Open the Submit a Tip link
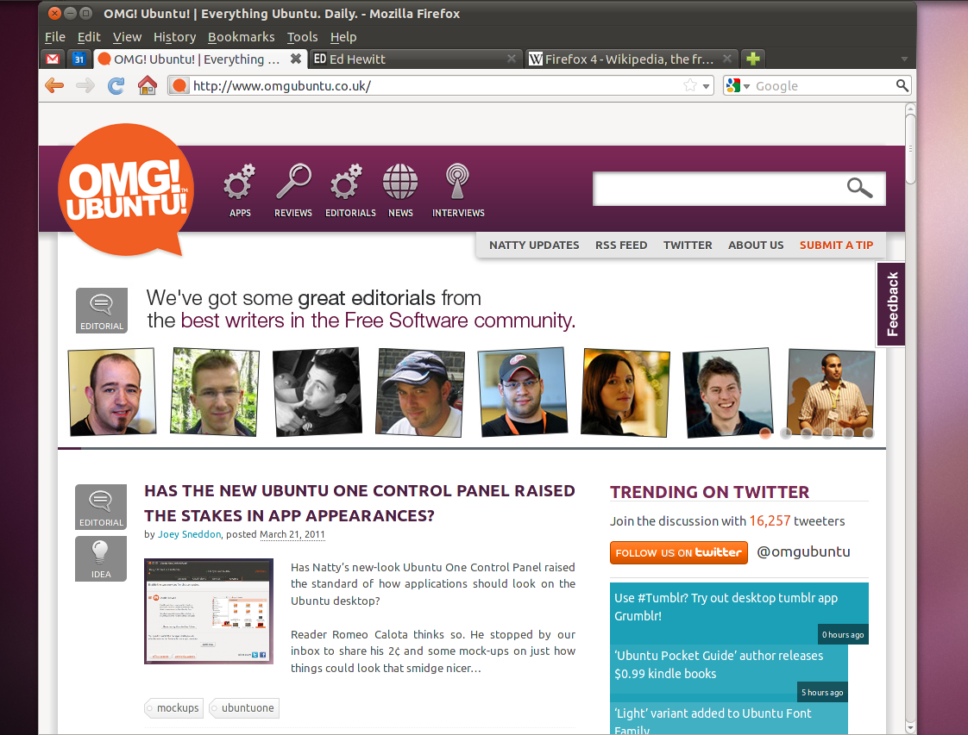The width and height of the screenshot is (968, 735). point(836,245)
